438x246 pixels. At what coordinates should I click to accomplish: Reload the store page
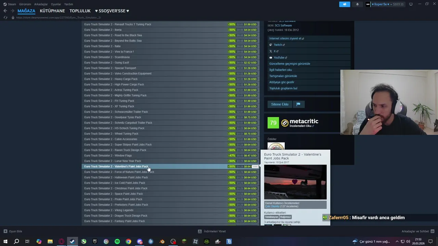(5, 17)
